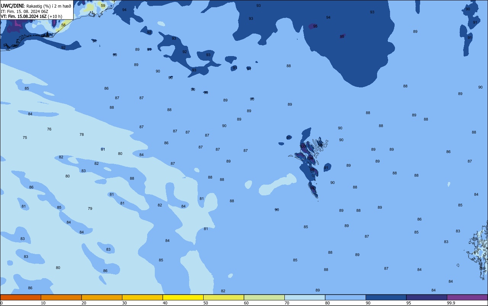This screenshot has height=306, width=488.
Task: Click the map title 'UWC/DINI: Rakastig (%) í 2 m hæð'
Action: (36, 6)
